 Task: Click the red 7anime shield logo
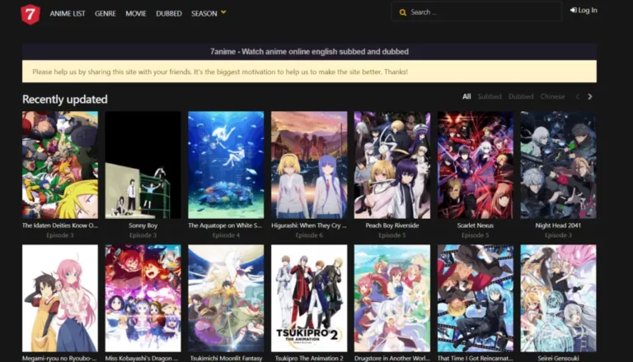[x=30, y=14]
